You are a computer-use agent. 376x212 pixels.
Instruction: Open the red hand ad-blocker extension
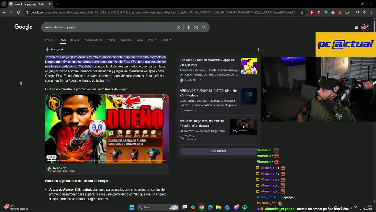coord(312,12)
